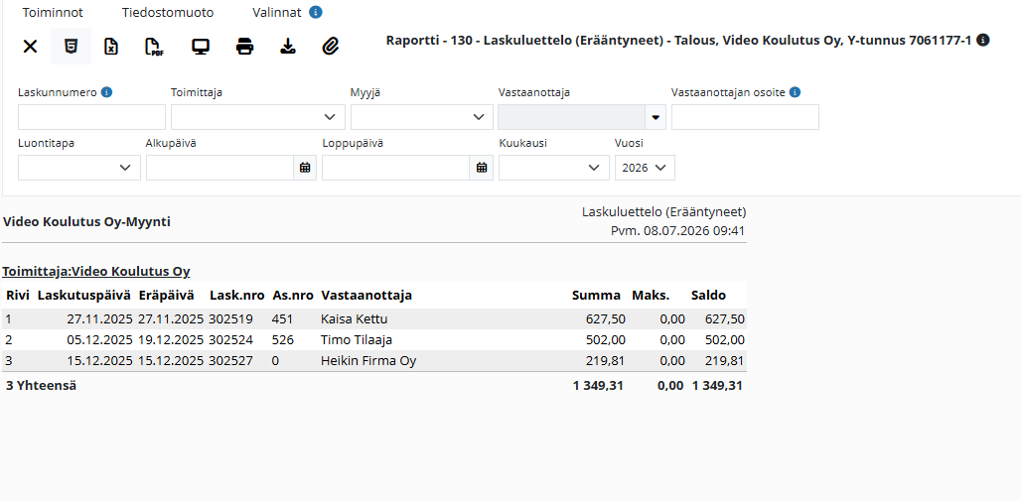Print the report using printer icon
Image resolution: width=1021 pixels, height=501 pixels.
(244, 47)
